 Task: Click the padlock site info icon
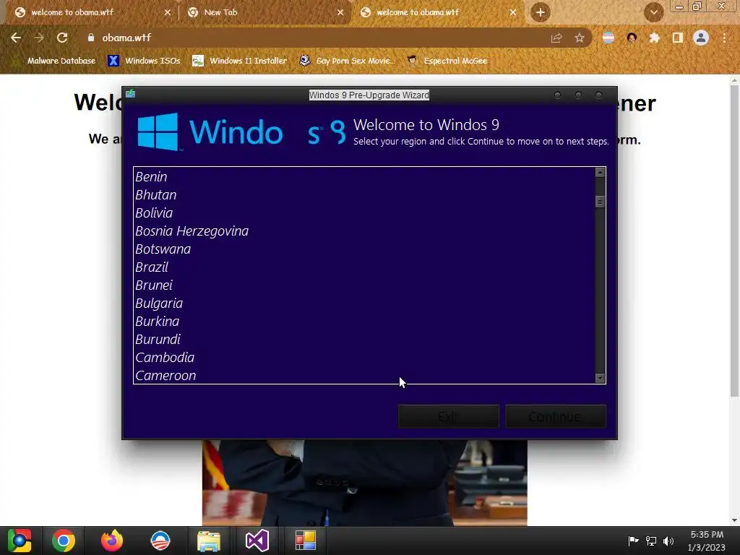(90, 38)
